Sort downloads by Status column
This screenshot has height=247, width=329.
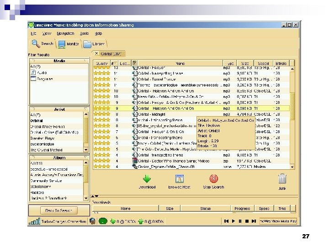point(206,209)
